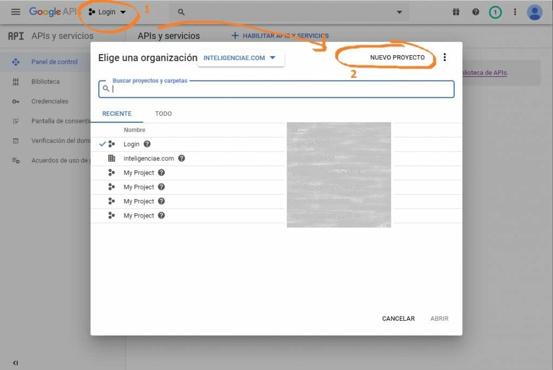553x370 pixels.
Task: Expand the Login project selector dropdown
Action: (x=107, y=12)
